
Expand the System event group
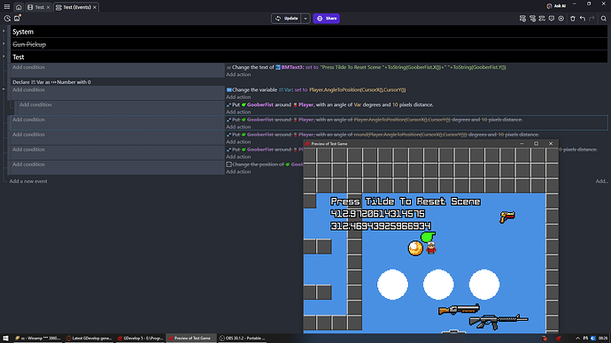pyautogui.click(x=4, y=31)
